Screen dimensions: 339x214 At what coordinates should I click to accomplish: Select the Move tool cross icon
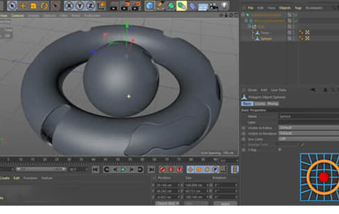[23, 5]
